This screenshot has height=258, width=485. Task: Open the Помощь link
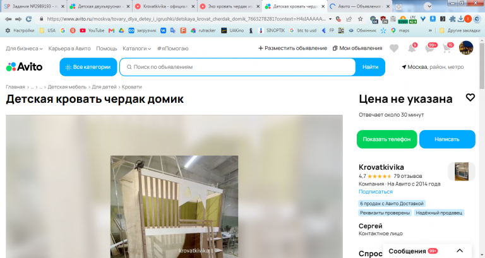coord(106,49)
